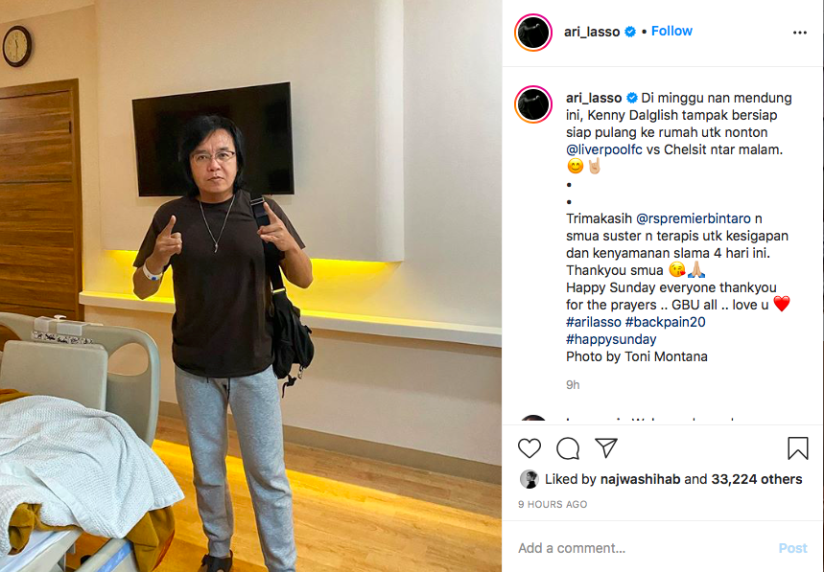The image size is (824, 572).
Task: Open najwashihab's profile from likes
Action: point(640,479)
